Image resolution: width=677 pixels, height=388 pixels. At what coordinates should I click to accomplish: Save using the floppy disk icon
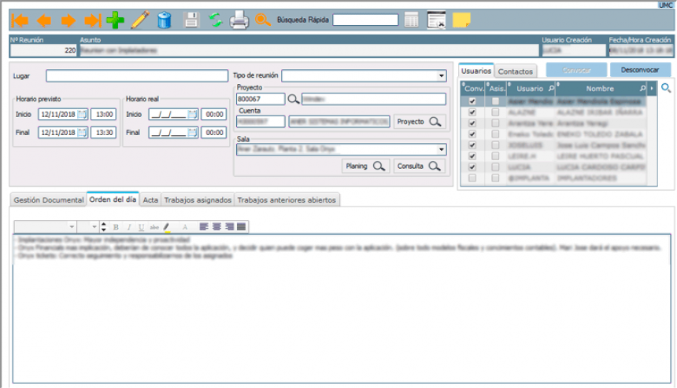click(x=191, y=20)
